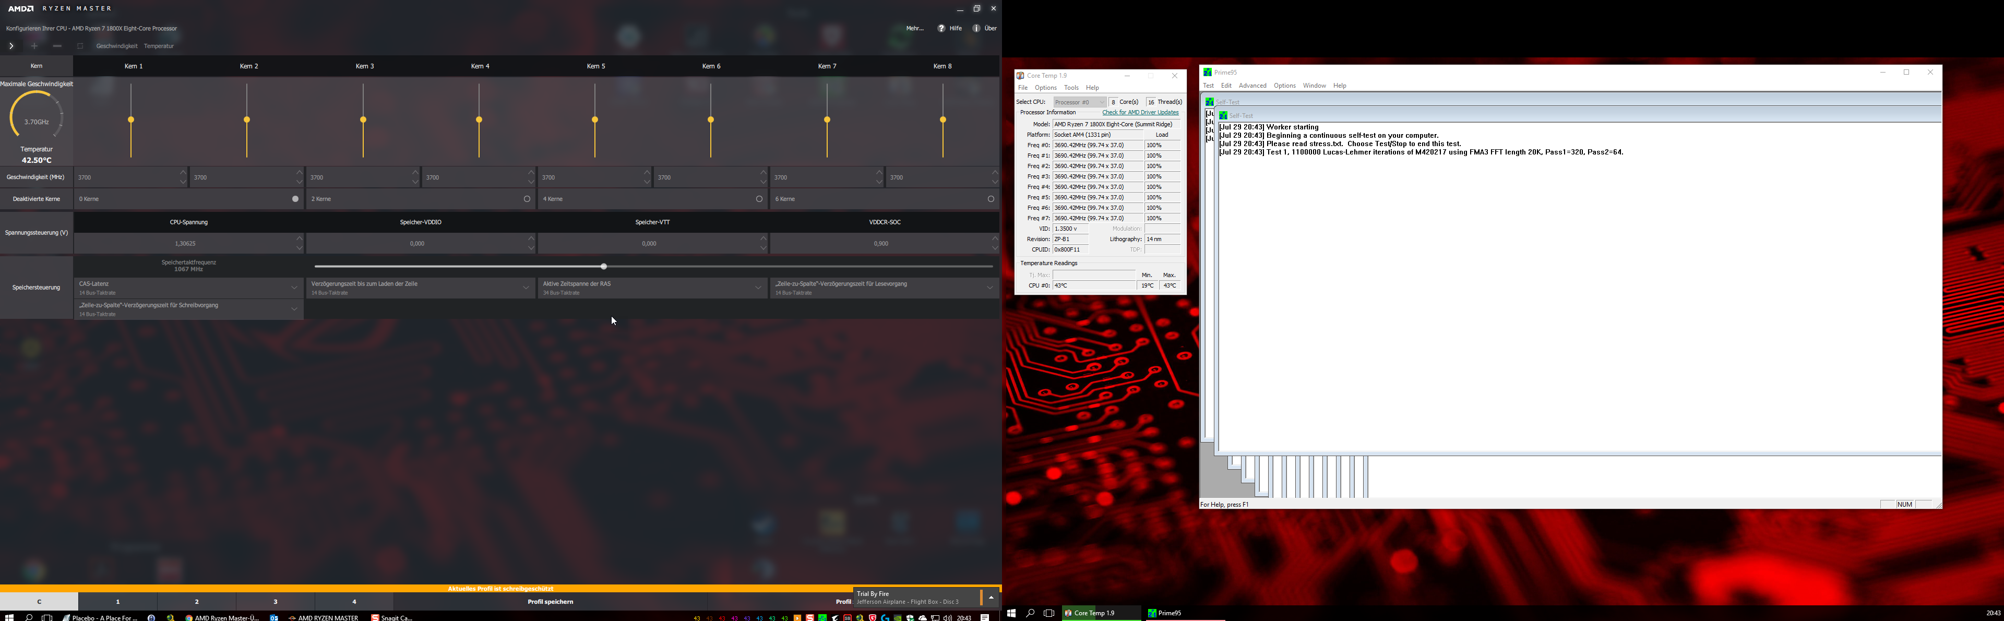Adjust the CPU-Spannung 1,30625 voltage stepper
The height and width of the screenshot is (621, 2004).
[x=300, y=244]
